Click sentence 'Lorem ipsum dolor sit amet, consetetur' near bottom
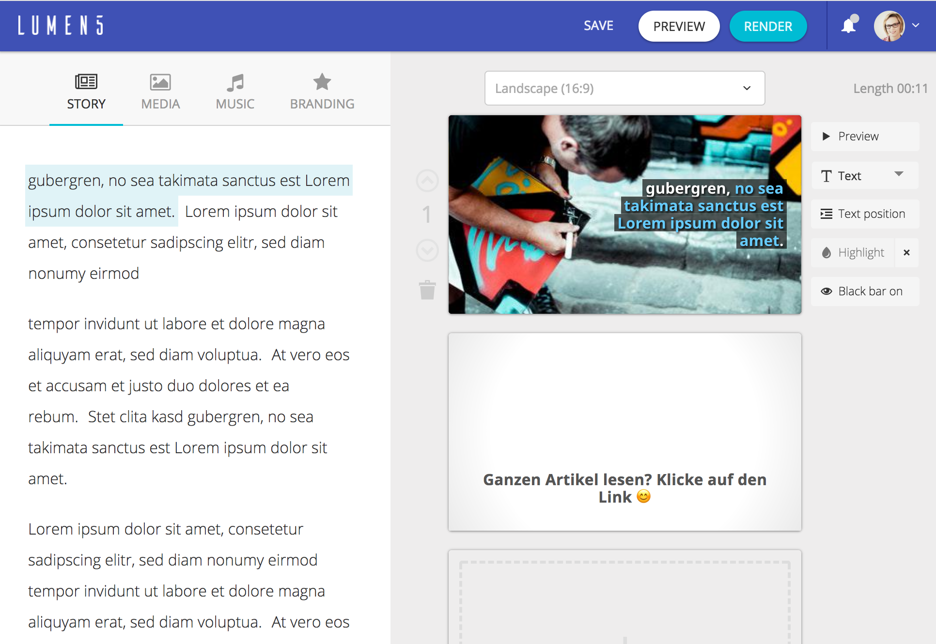936x644 pixels. [166, 529]
